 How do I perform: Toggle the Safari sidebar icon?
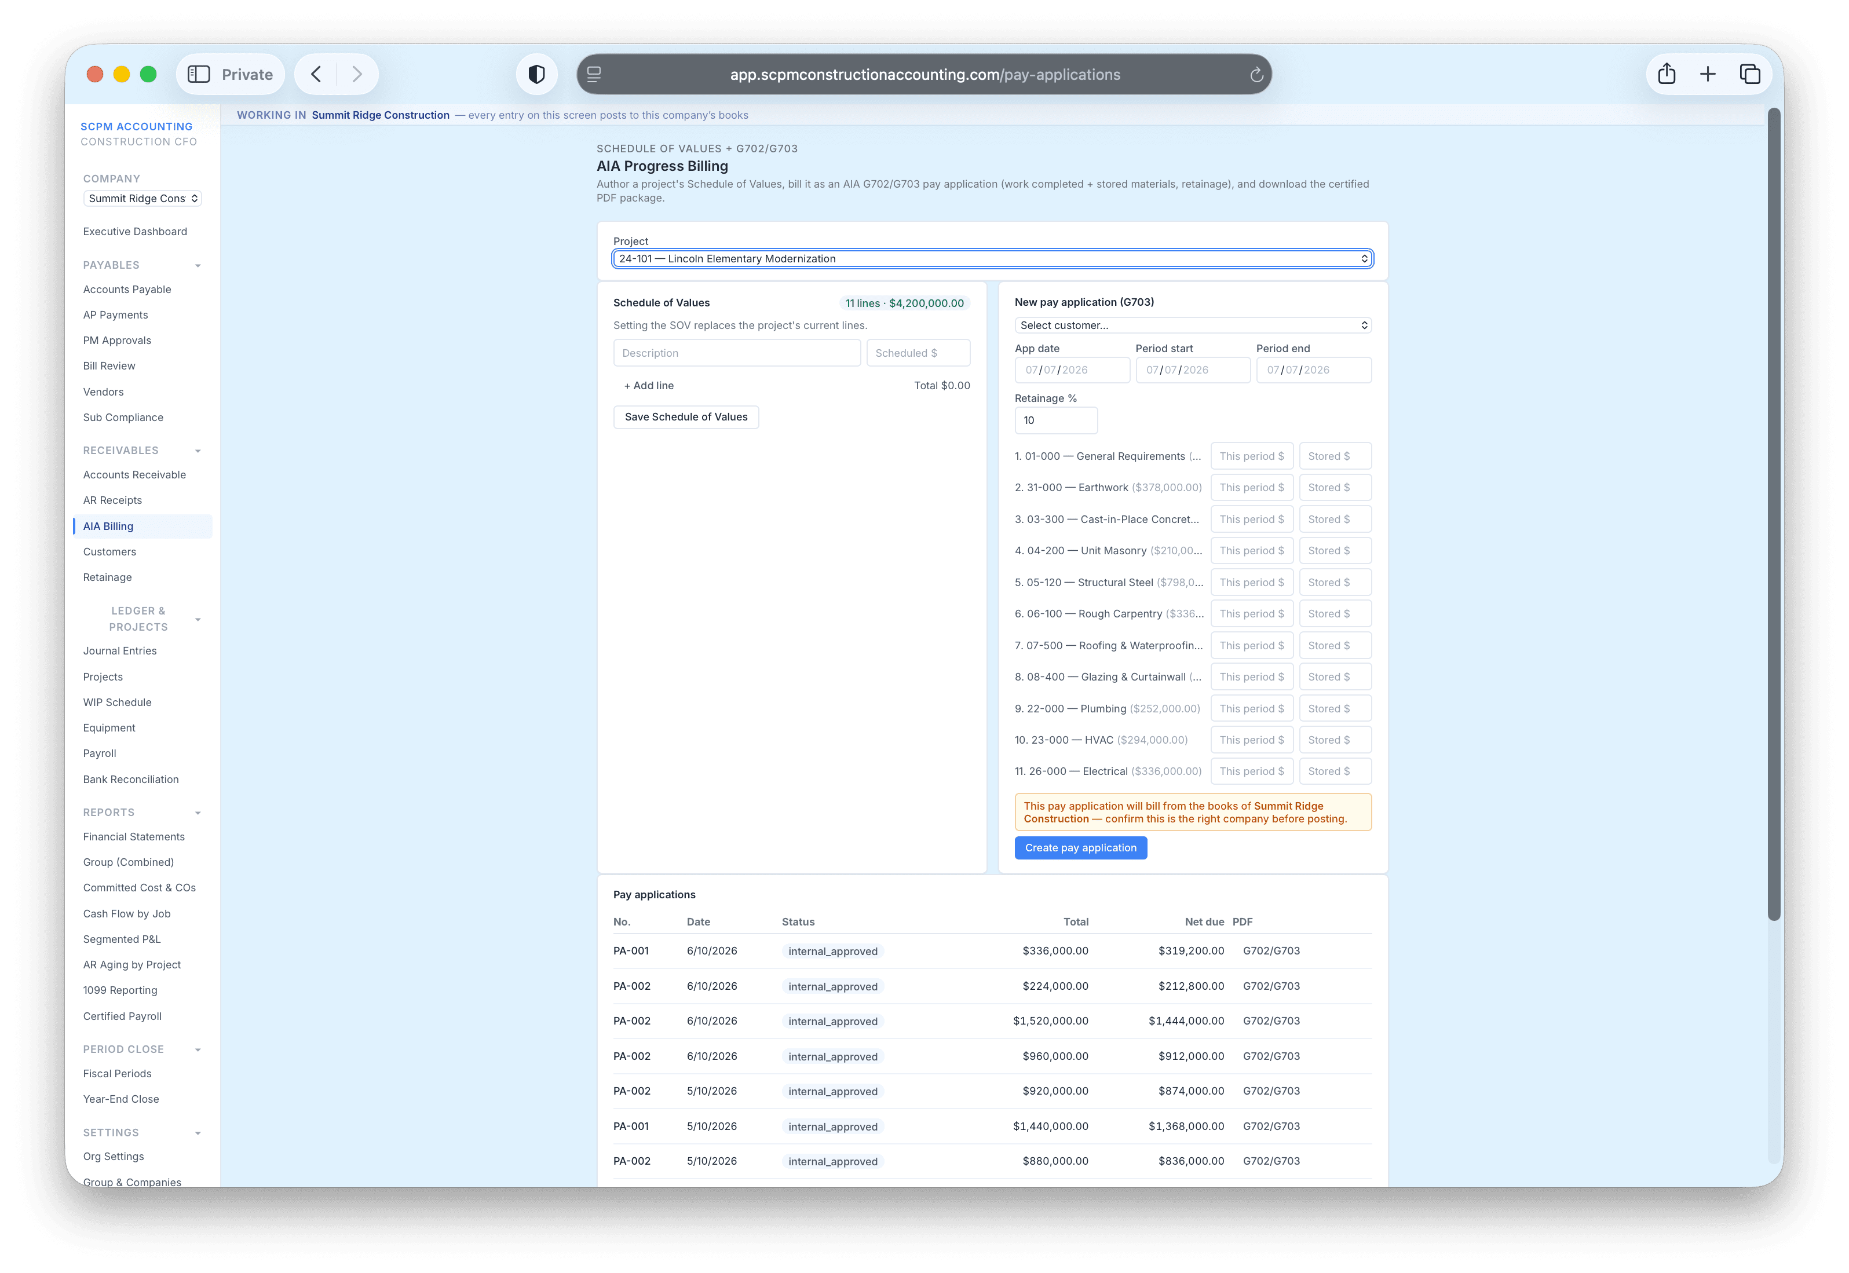click(x=198, y=74)
